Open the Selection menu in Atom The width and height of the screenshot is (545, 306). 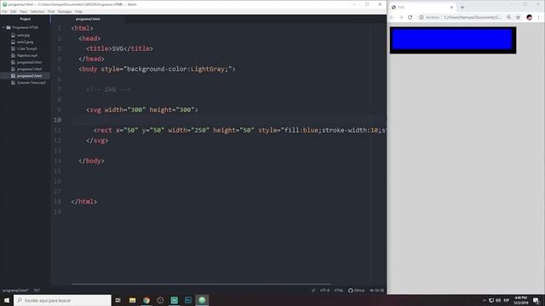(37, 11)
